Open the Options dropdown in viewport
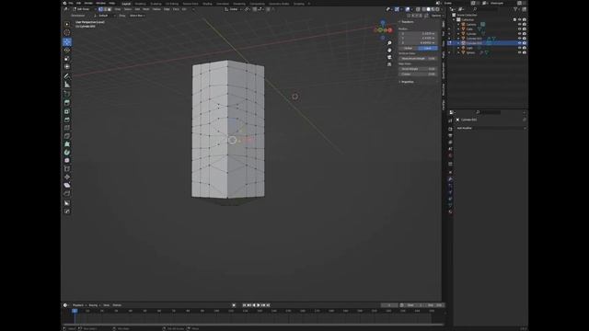The height and width of the screenshot is (331, 589). point(437,16)
